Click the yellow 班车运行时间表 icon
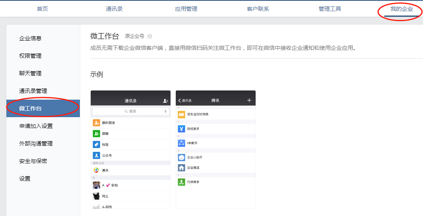Screen dimensions: 423x216 click(182, 114)
